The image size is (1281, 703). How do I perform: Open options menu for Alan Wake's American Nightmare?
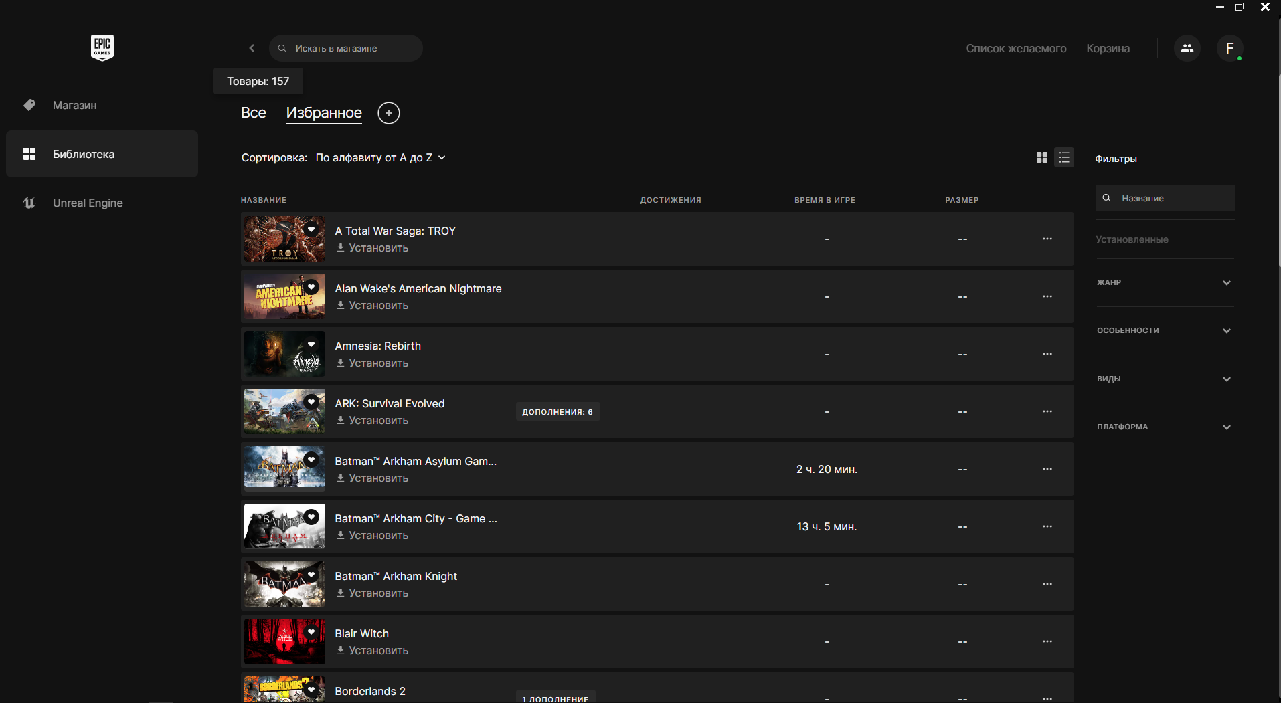click(1047, 296)
